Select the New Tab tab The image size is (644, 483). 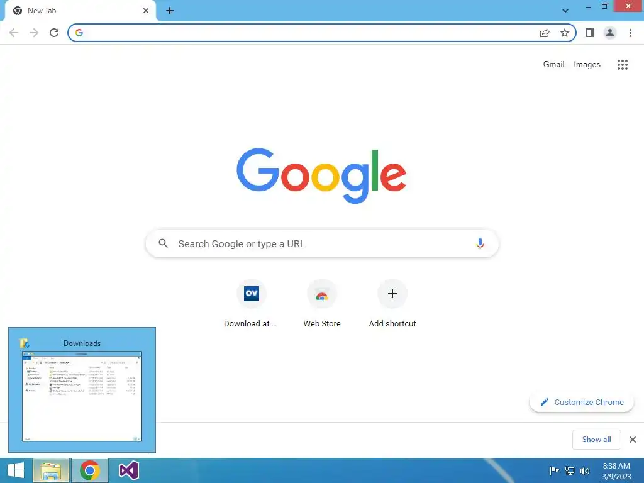[x=80, y=11]
